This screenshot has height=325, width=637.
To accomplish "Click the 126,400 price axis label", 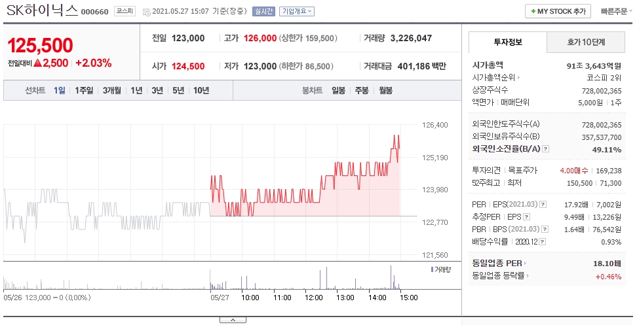I will click(x=434, y=125).
